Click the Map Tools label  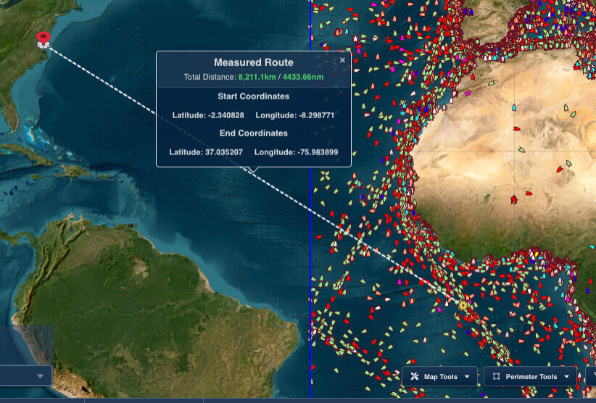pyautogui.click(x=441, y=377)
